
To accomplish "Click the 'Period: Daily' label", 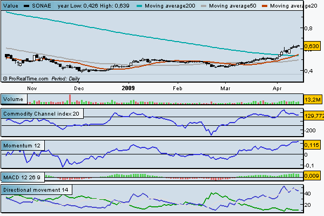I will click(66, 79).
